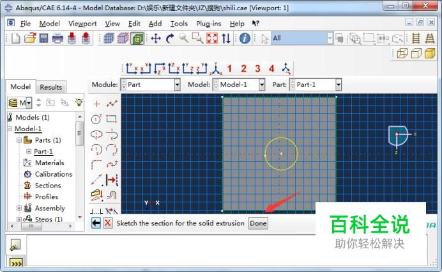
Task: Enable wireframe render style
Action: (402, 53)
